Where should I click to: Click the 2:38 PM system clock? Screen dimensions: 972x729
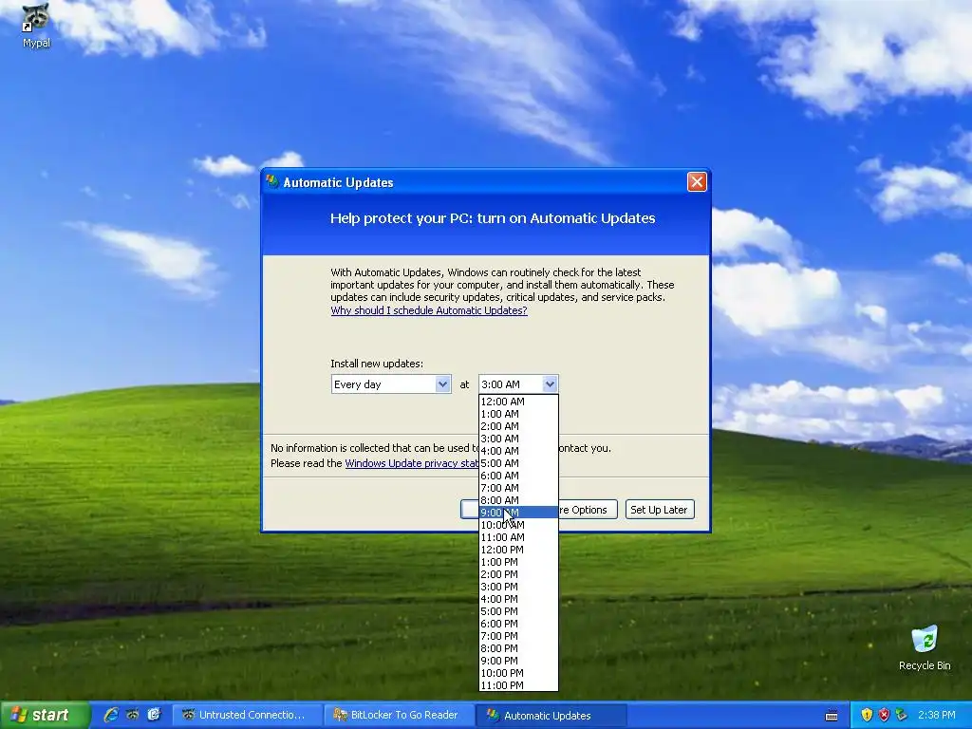[x=937, y=715]
